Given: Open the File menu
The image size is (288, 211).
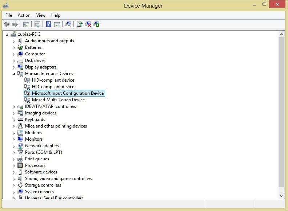Looking at the screenshot, I should (x=9, y=15).
